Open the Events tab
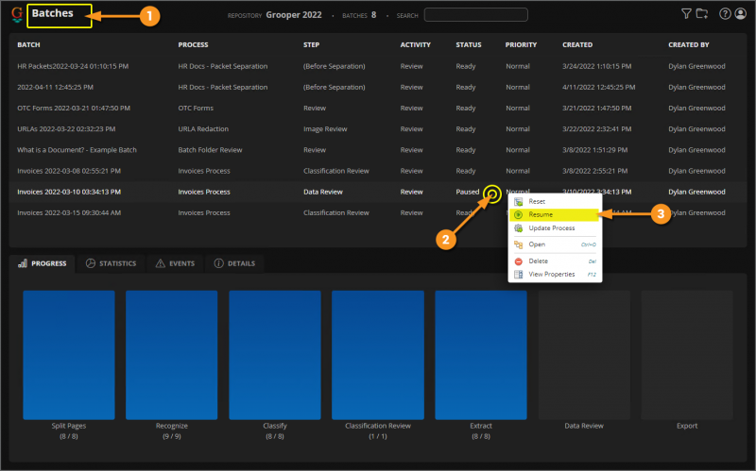 (177, 263)
